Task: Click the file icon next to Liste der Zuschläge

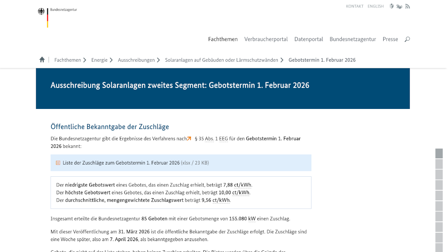Action: click(58, 162)
